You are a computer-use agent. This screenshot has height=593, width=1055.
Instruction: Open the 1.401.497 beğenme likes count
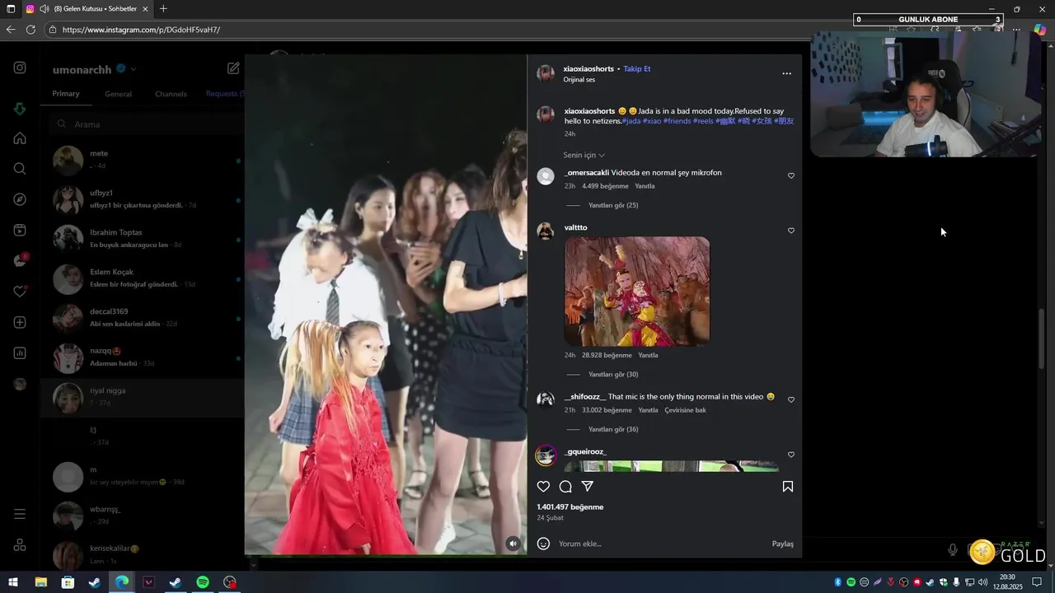click(x=570, y=507)
